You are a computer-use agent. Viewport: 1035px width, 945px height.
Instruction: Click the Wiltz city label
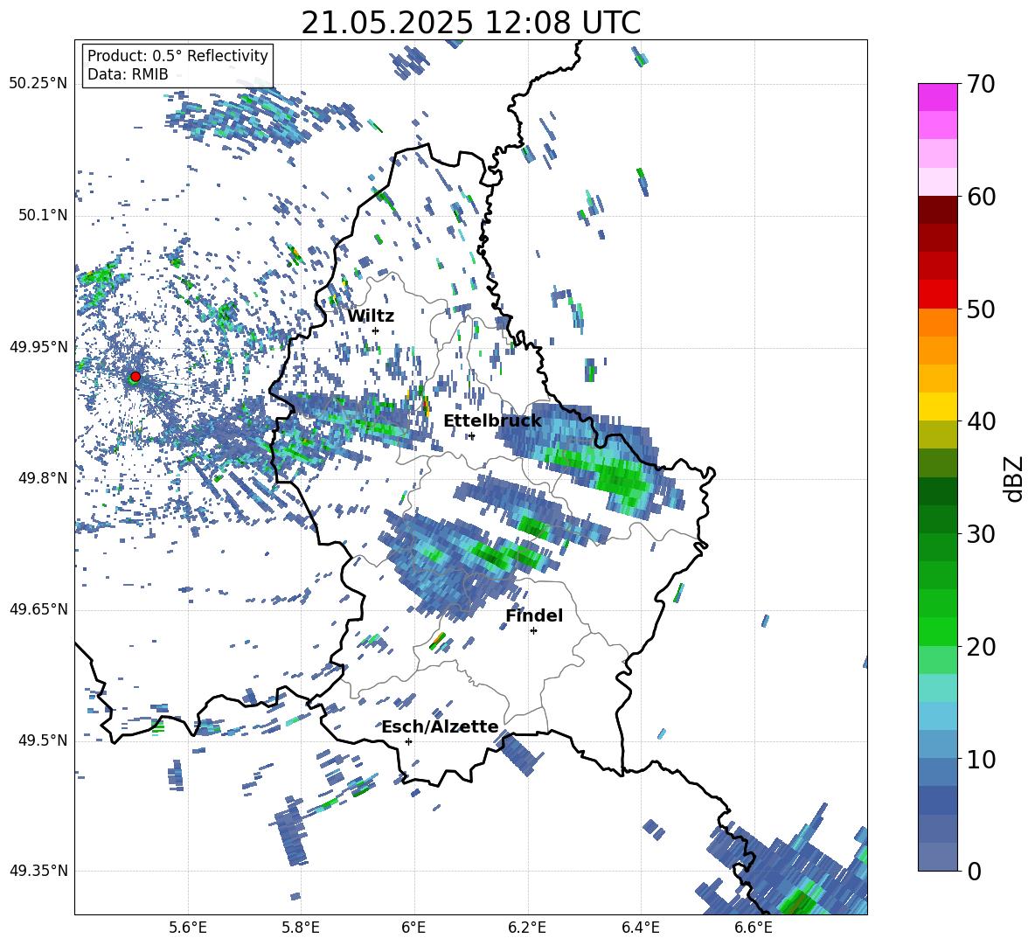point(371,316)
